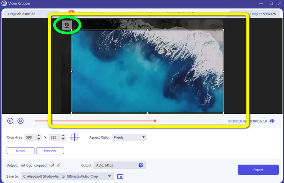This screenshot has width=284, height=183.
Task: Click the output filename vid logo_cropped.mp4
Action: (x=37, y=166)
